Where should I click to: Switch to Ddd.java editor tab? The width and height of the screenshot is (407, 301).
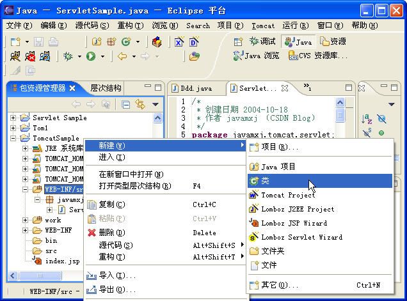coord(193,88)
